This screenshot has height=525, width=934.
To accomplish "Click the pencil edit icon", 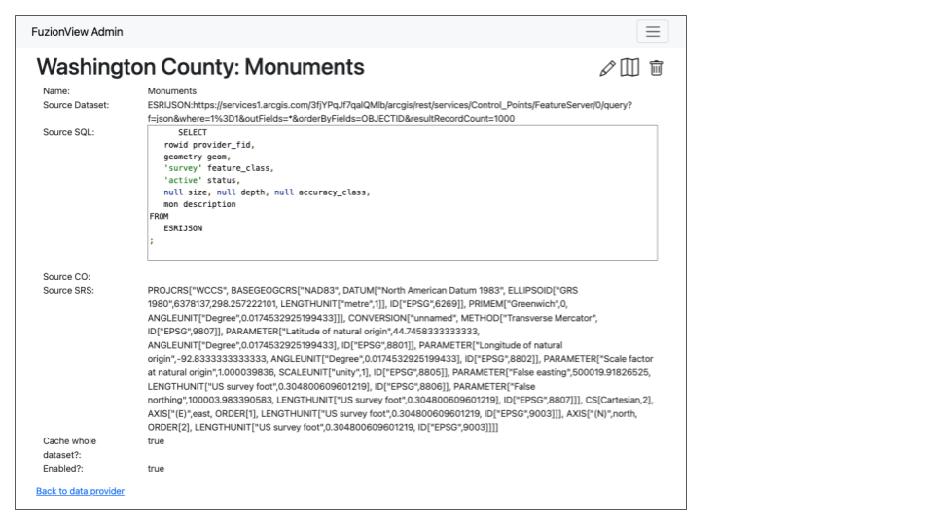I will pos(607,68).
